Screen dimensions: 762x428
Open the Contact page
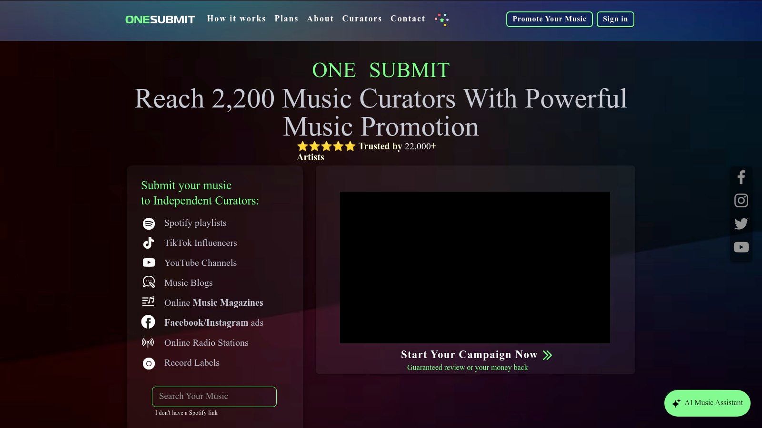tap(408, 19)
